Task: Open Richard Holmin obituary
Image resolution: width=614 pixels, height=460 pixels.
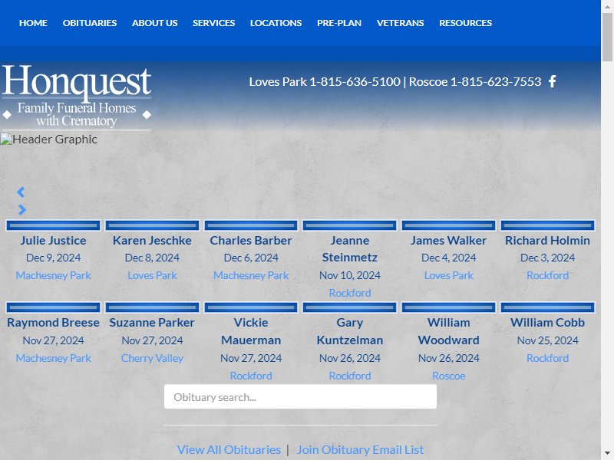Action: [x=547, y=241]
